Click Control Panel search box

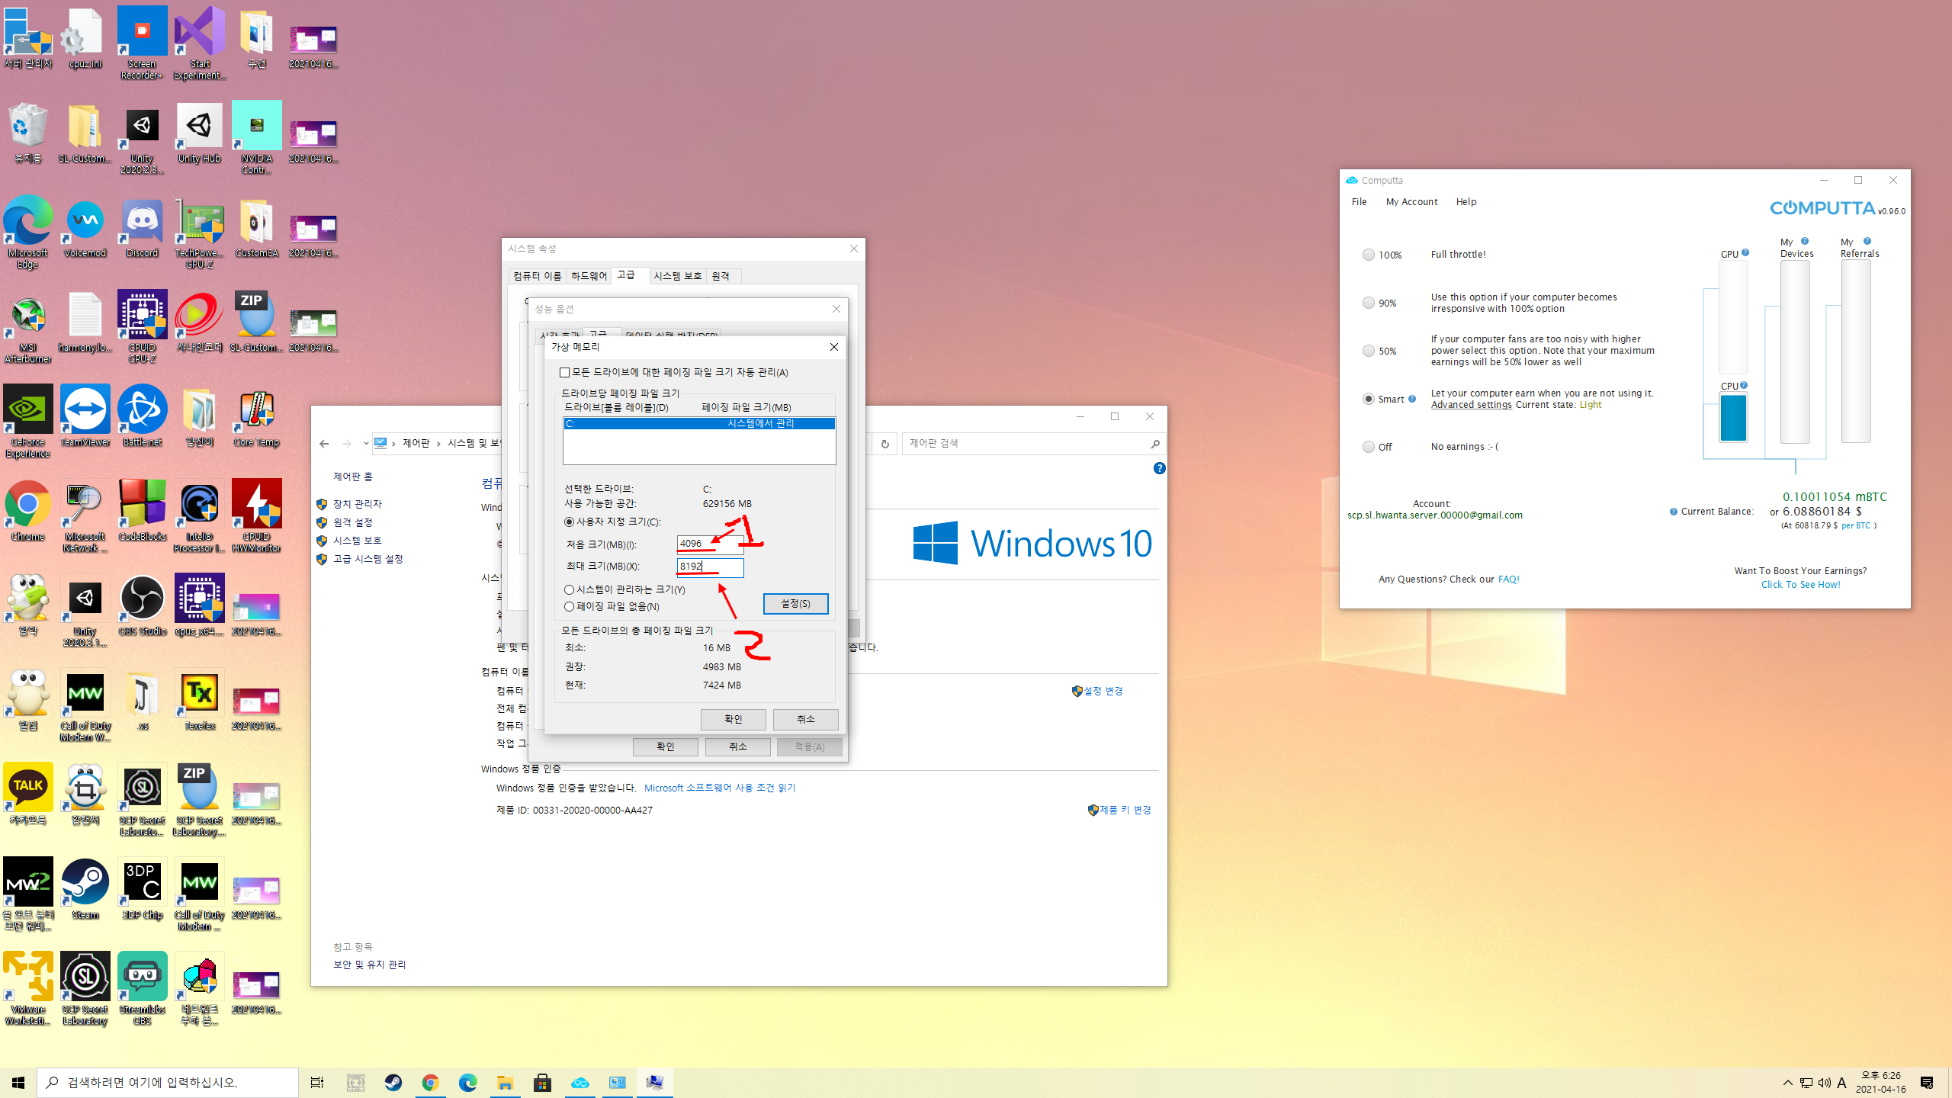(x=1034, y=444)
